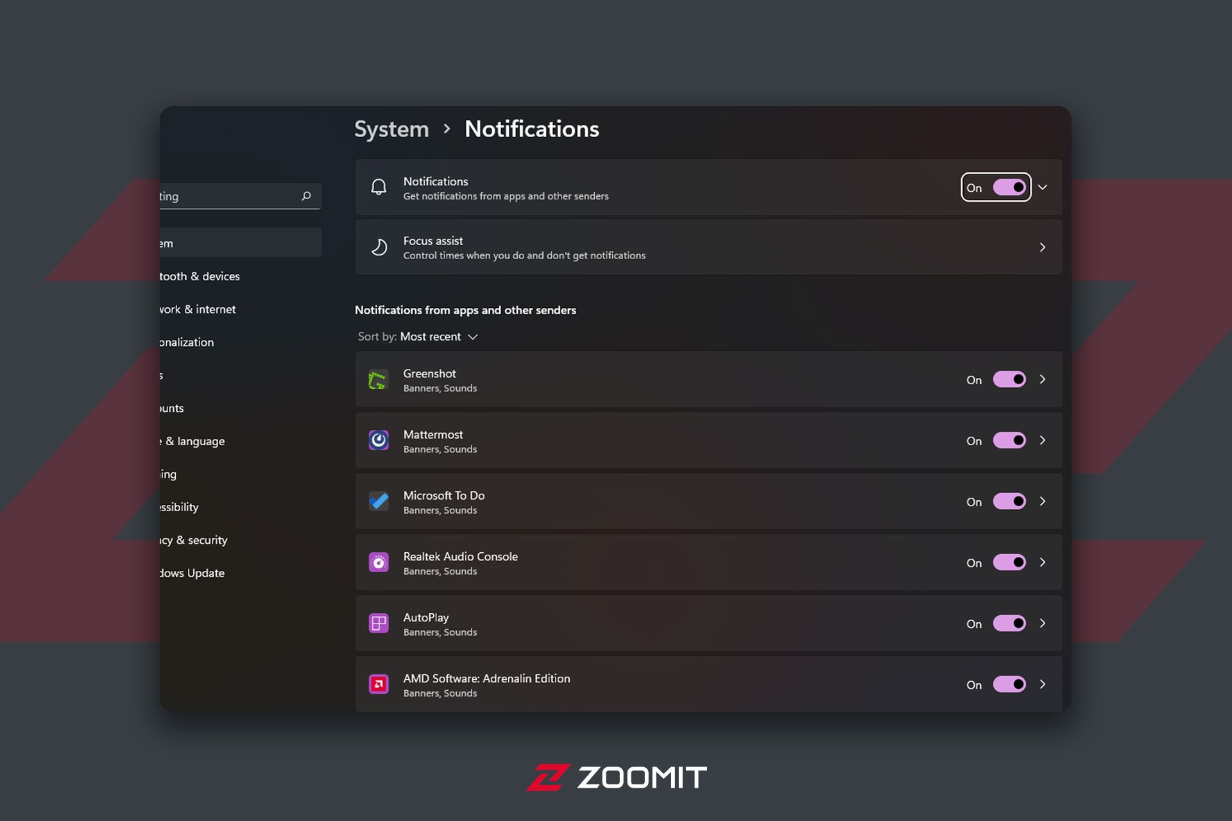Click the notifications bell icon
This screenshot has width=1232, height=821.
click(x=379, y=187)
